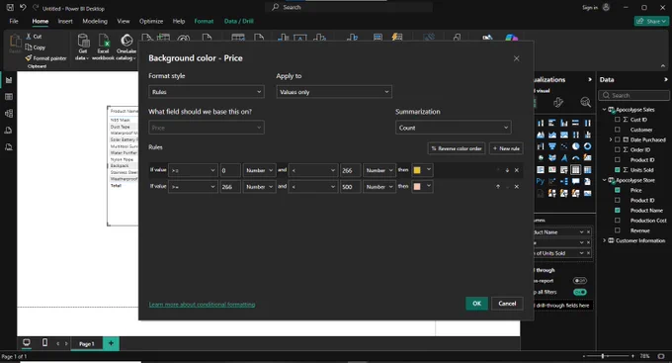Check the Cust ID field checkbox
This screenshot has height=363, width=672.
pos(618,120)
